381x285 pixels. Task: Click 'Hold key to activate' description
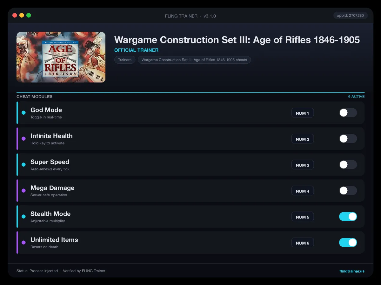point(47,143)
